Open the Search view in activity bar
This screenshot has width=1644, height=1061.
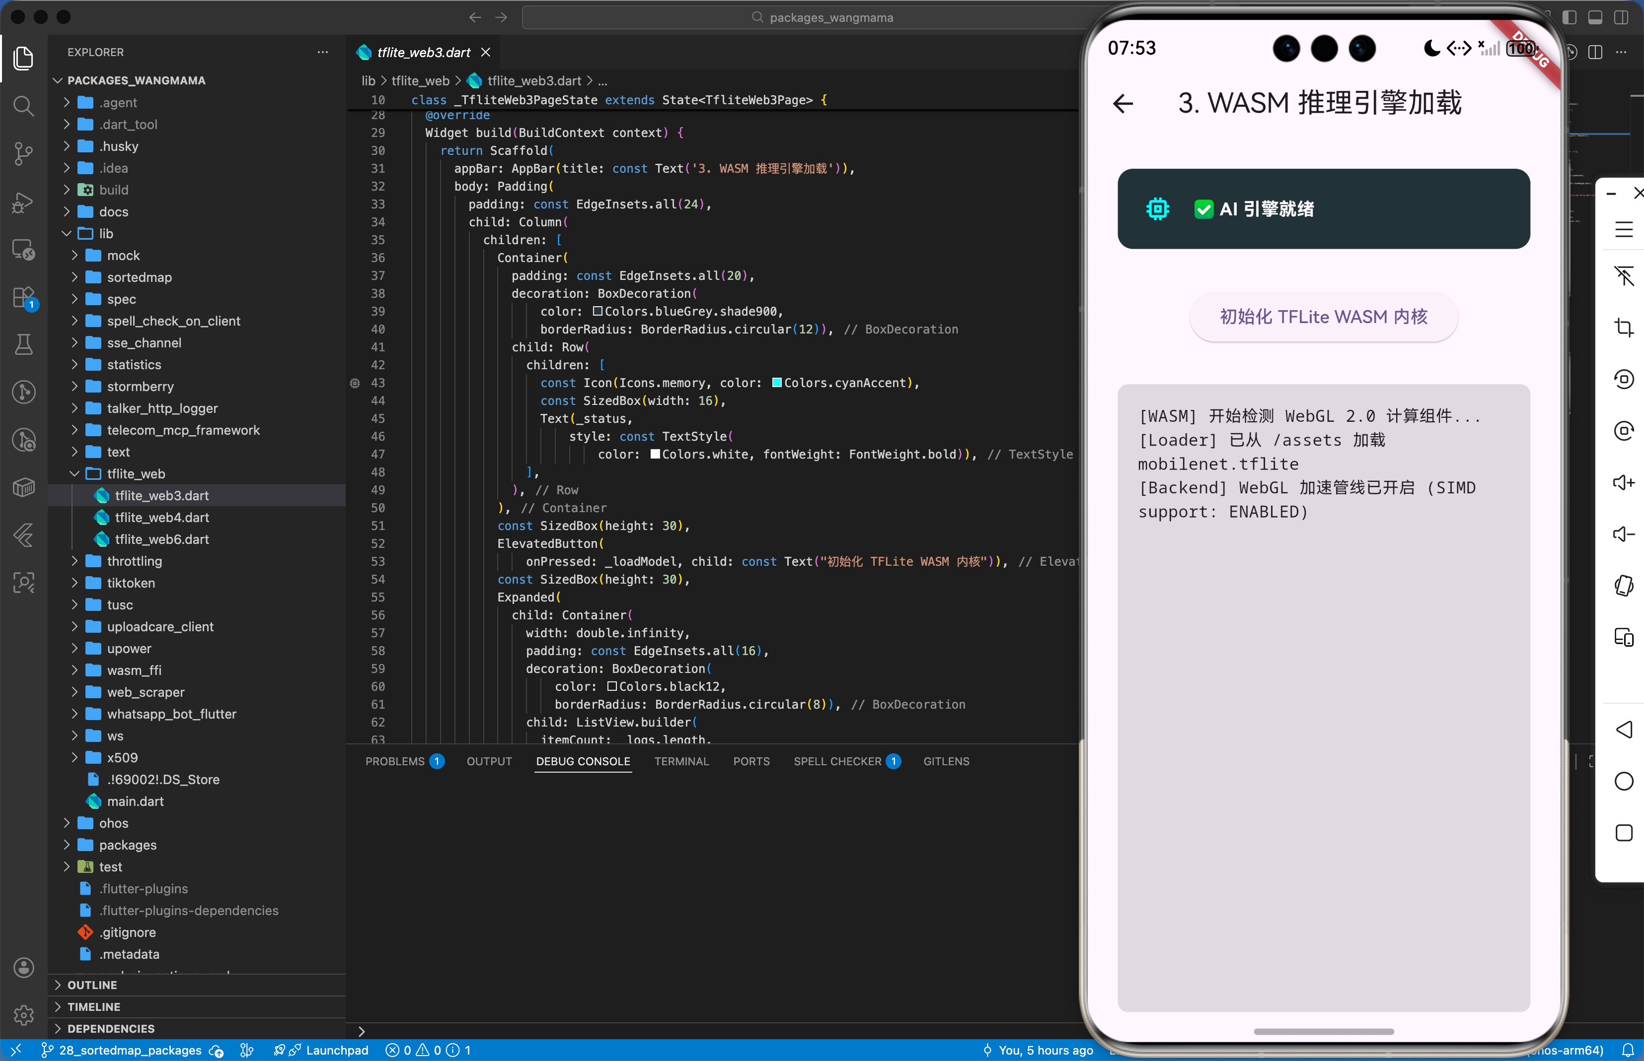23,106
